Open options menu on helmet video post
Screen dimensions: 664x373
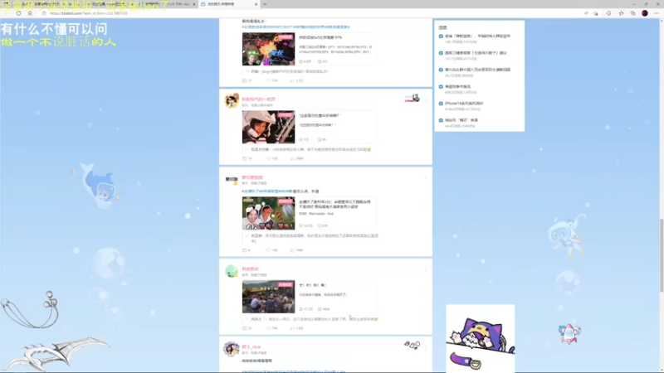426,99
